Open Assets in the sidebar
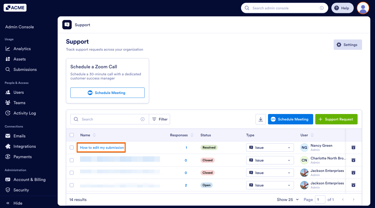Image resolution: width=375 pixels, height=208 pixels. pyautogui.click(x=19, y=59)
